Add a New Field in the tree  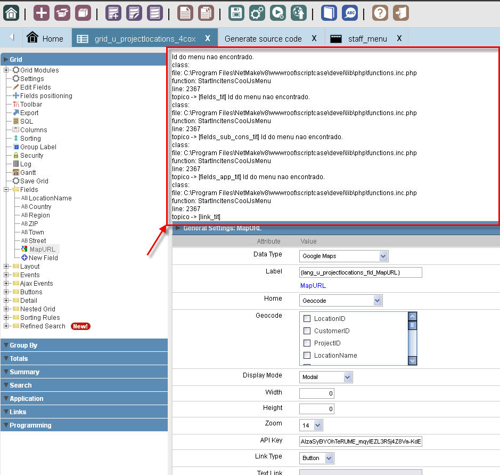point(43,257)
